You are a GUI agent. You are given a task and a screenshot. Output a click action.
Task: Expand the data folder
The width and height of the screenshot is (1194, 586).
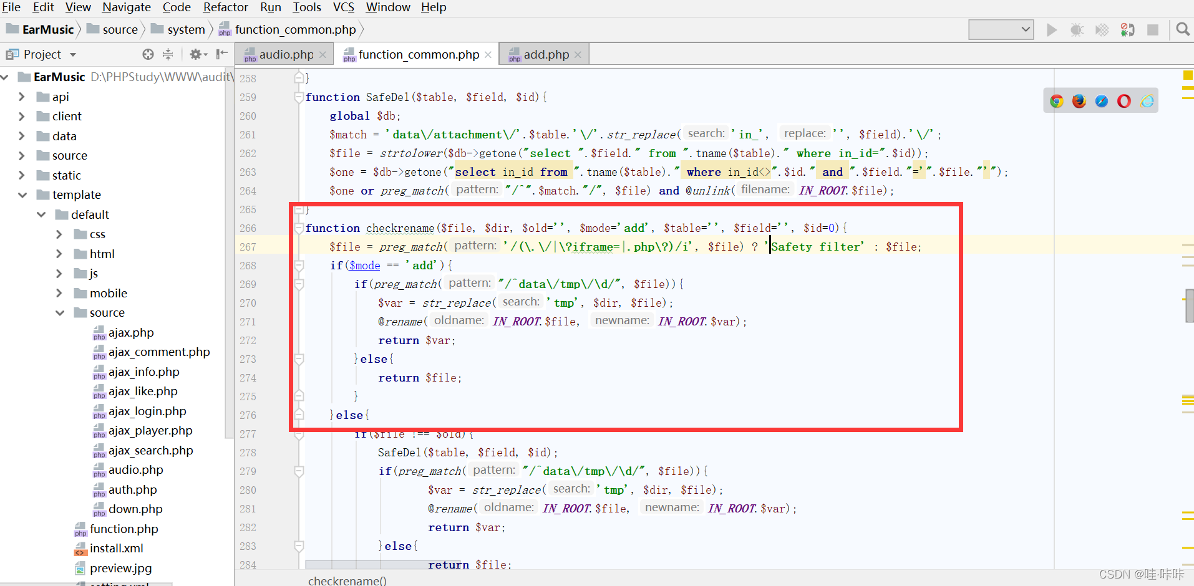tap(22, 136)
